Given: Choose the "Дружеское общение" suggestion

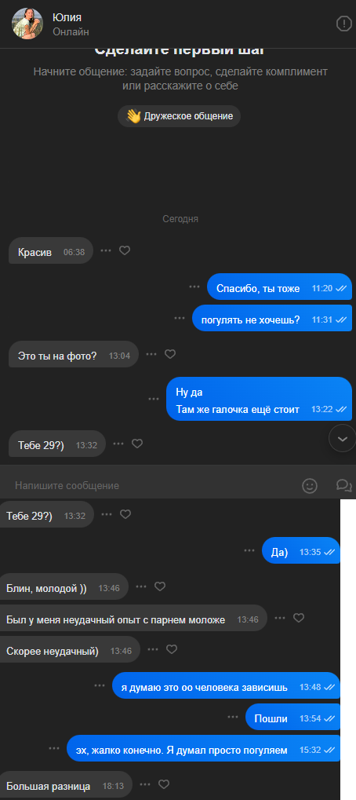Looking at the screenshot, I should click(x=180, y=116).
